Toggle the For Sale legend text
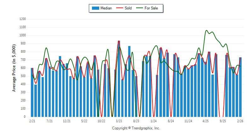The width and height of the screenshot is (252, 136). 152,8
